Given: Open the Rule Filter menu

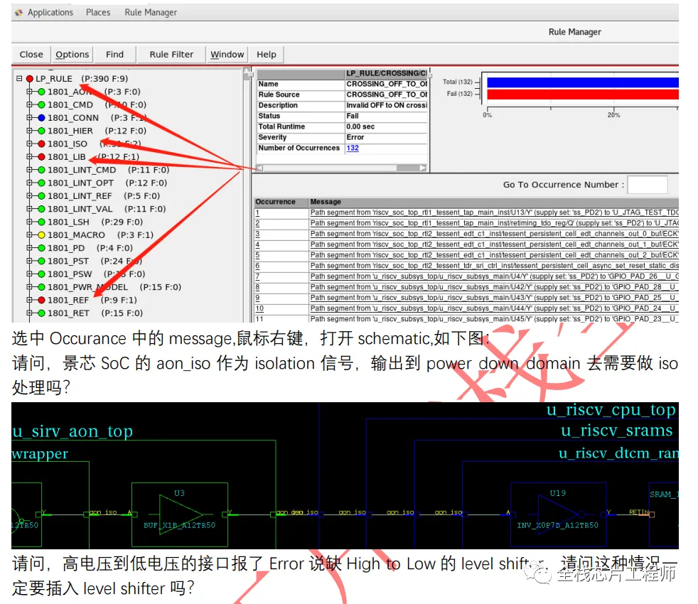Looking at the screenshot, I should [x=171, y=54].
